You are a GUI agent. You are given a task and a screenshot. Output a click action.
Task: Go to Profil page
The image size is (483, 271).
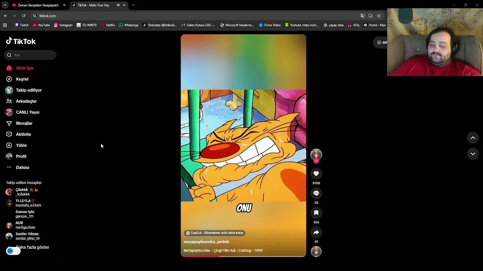16,156
